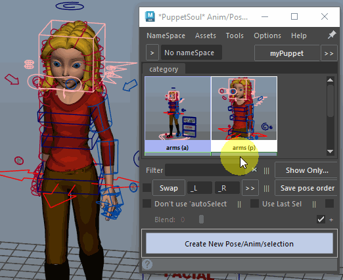Select the arms (a) pose thumbnail

[x=177, y=108]
